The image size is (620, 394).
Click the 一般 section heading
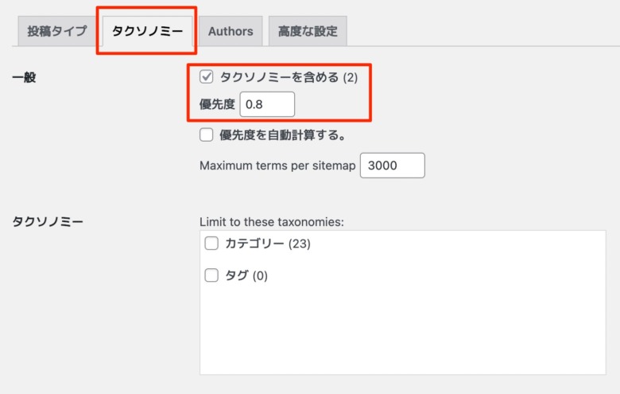click(24, 77)
